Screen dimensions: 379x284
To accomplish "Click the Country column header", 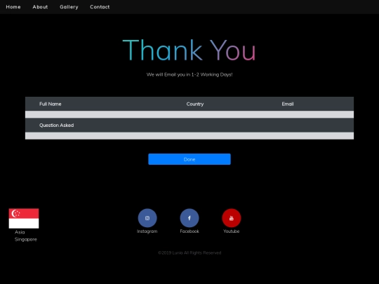I will (x=195, y=104).
